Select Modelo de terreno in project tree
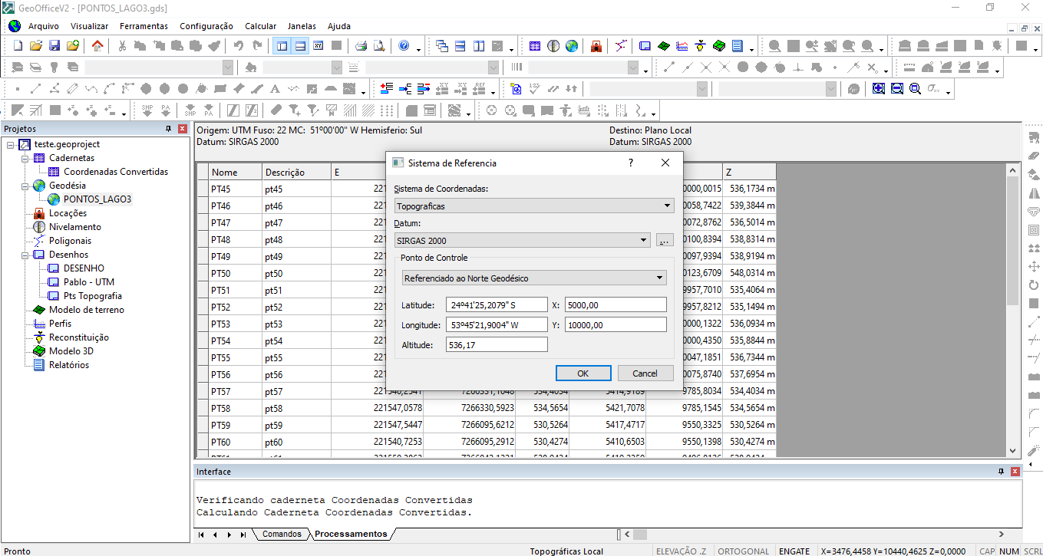The width and height of the screenshot is (1043, 556). tap(86, 310)
